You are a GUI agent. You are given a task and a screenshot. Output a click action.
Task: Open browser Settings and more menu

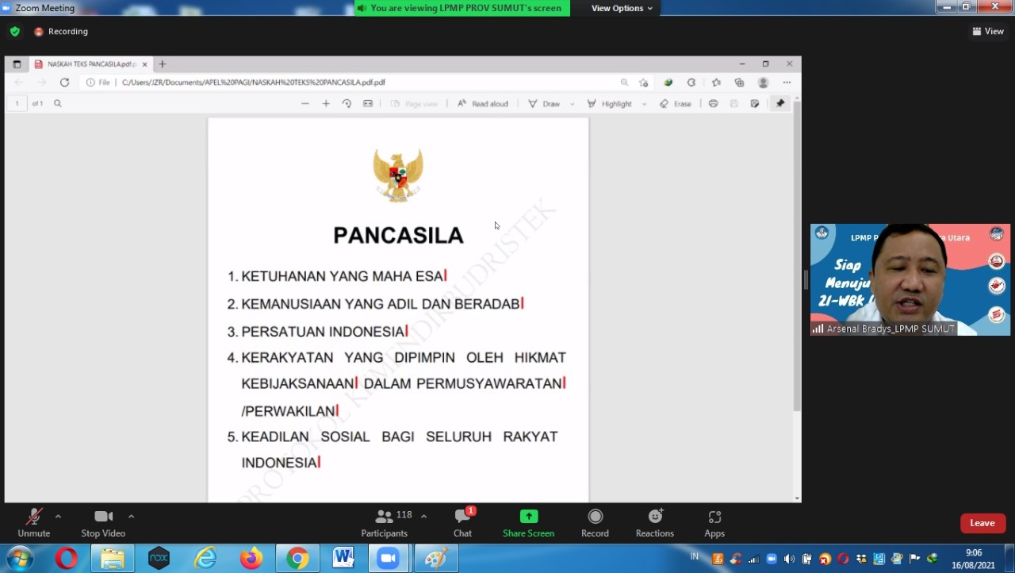tap(787, 83)
